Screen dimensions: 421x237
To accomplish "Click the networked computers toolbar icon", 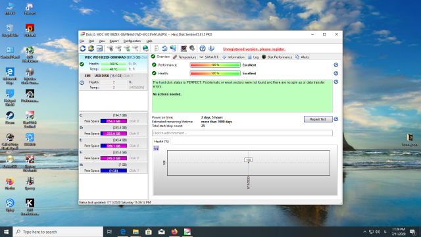I will click(x=173, y=48).
